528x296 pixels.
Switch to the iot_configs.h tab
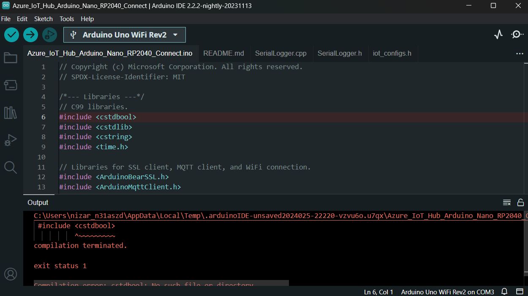(x=392, y=54)
